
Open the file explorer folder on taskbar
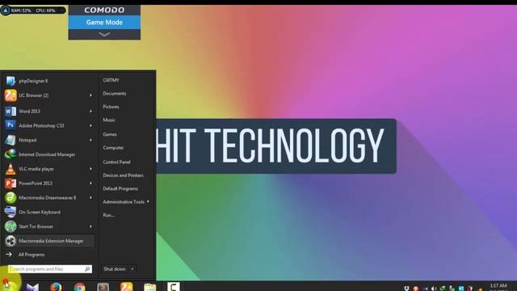click(x=149, y=287)
